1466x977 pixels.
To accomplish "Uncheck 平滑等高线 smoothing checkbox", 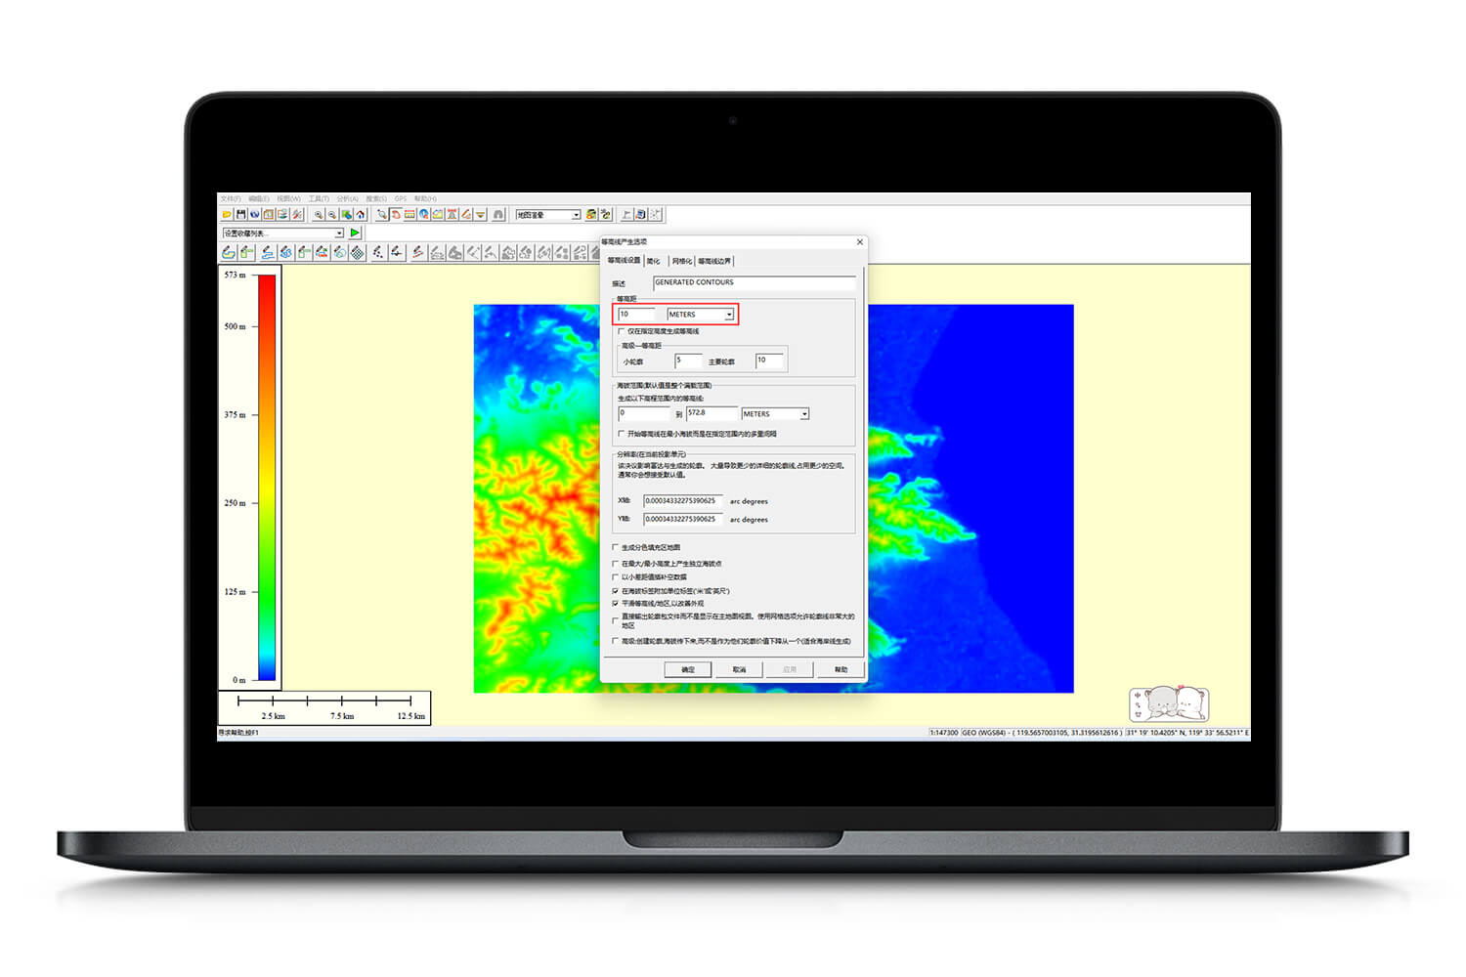I will pos(616,603).
